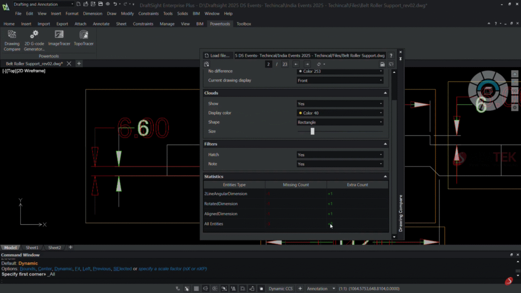Pin the Drawing Compare palette
This screenshot has width=521, height=293.
401,59
